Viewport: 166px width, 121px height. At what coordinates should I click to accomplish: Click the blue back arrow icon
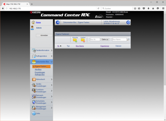58,22
